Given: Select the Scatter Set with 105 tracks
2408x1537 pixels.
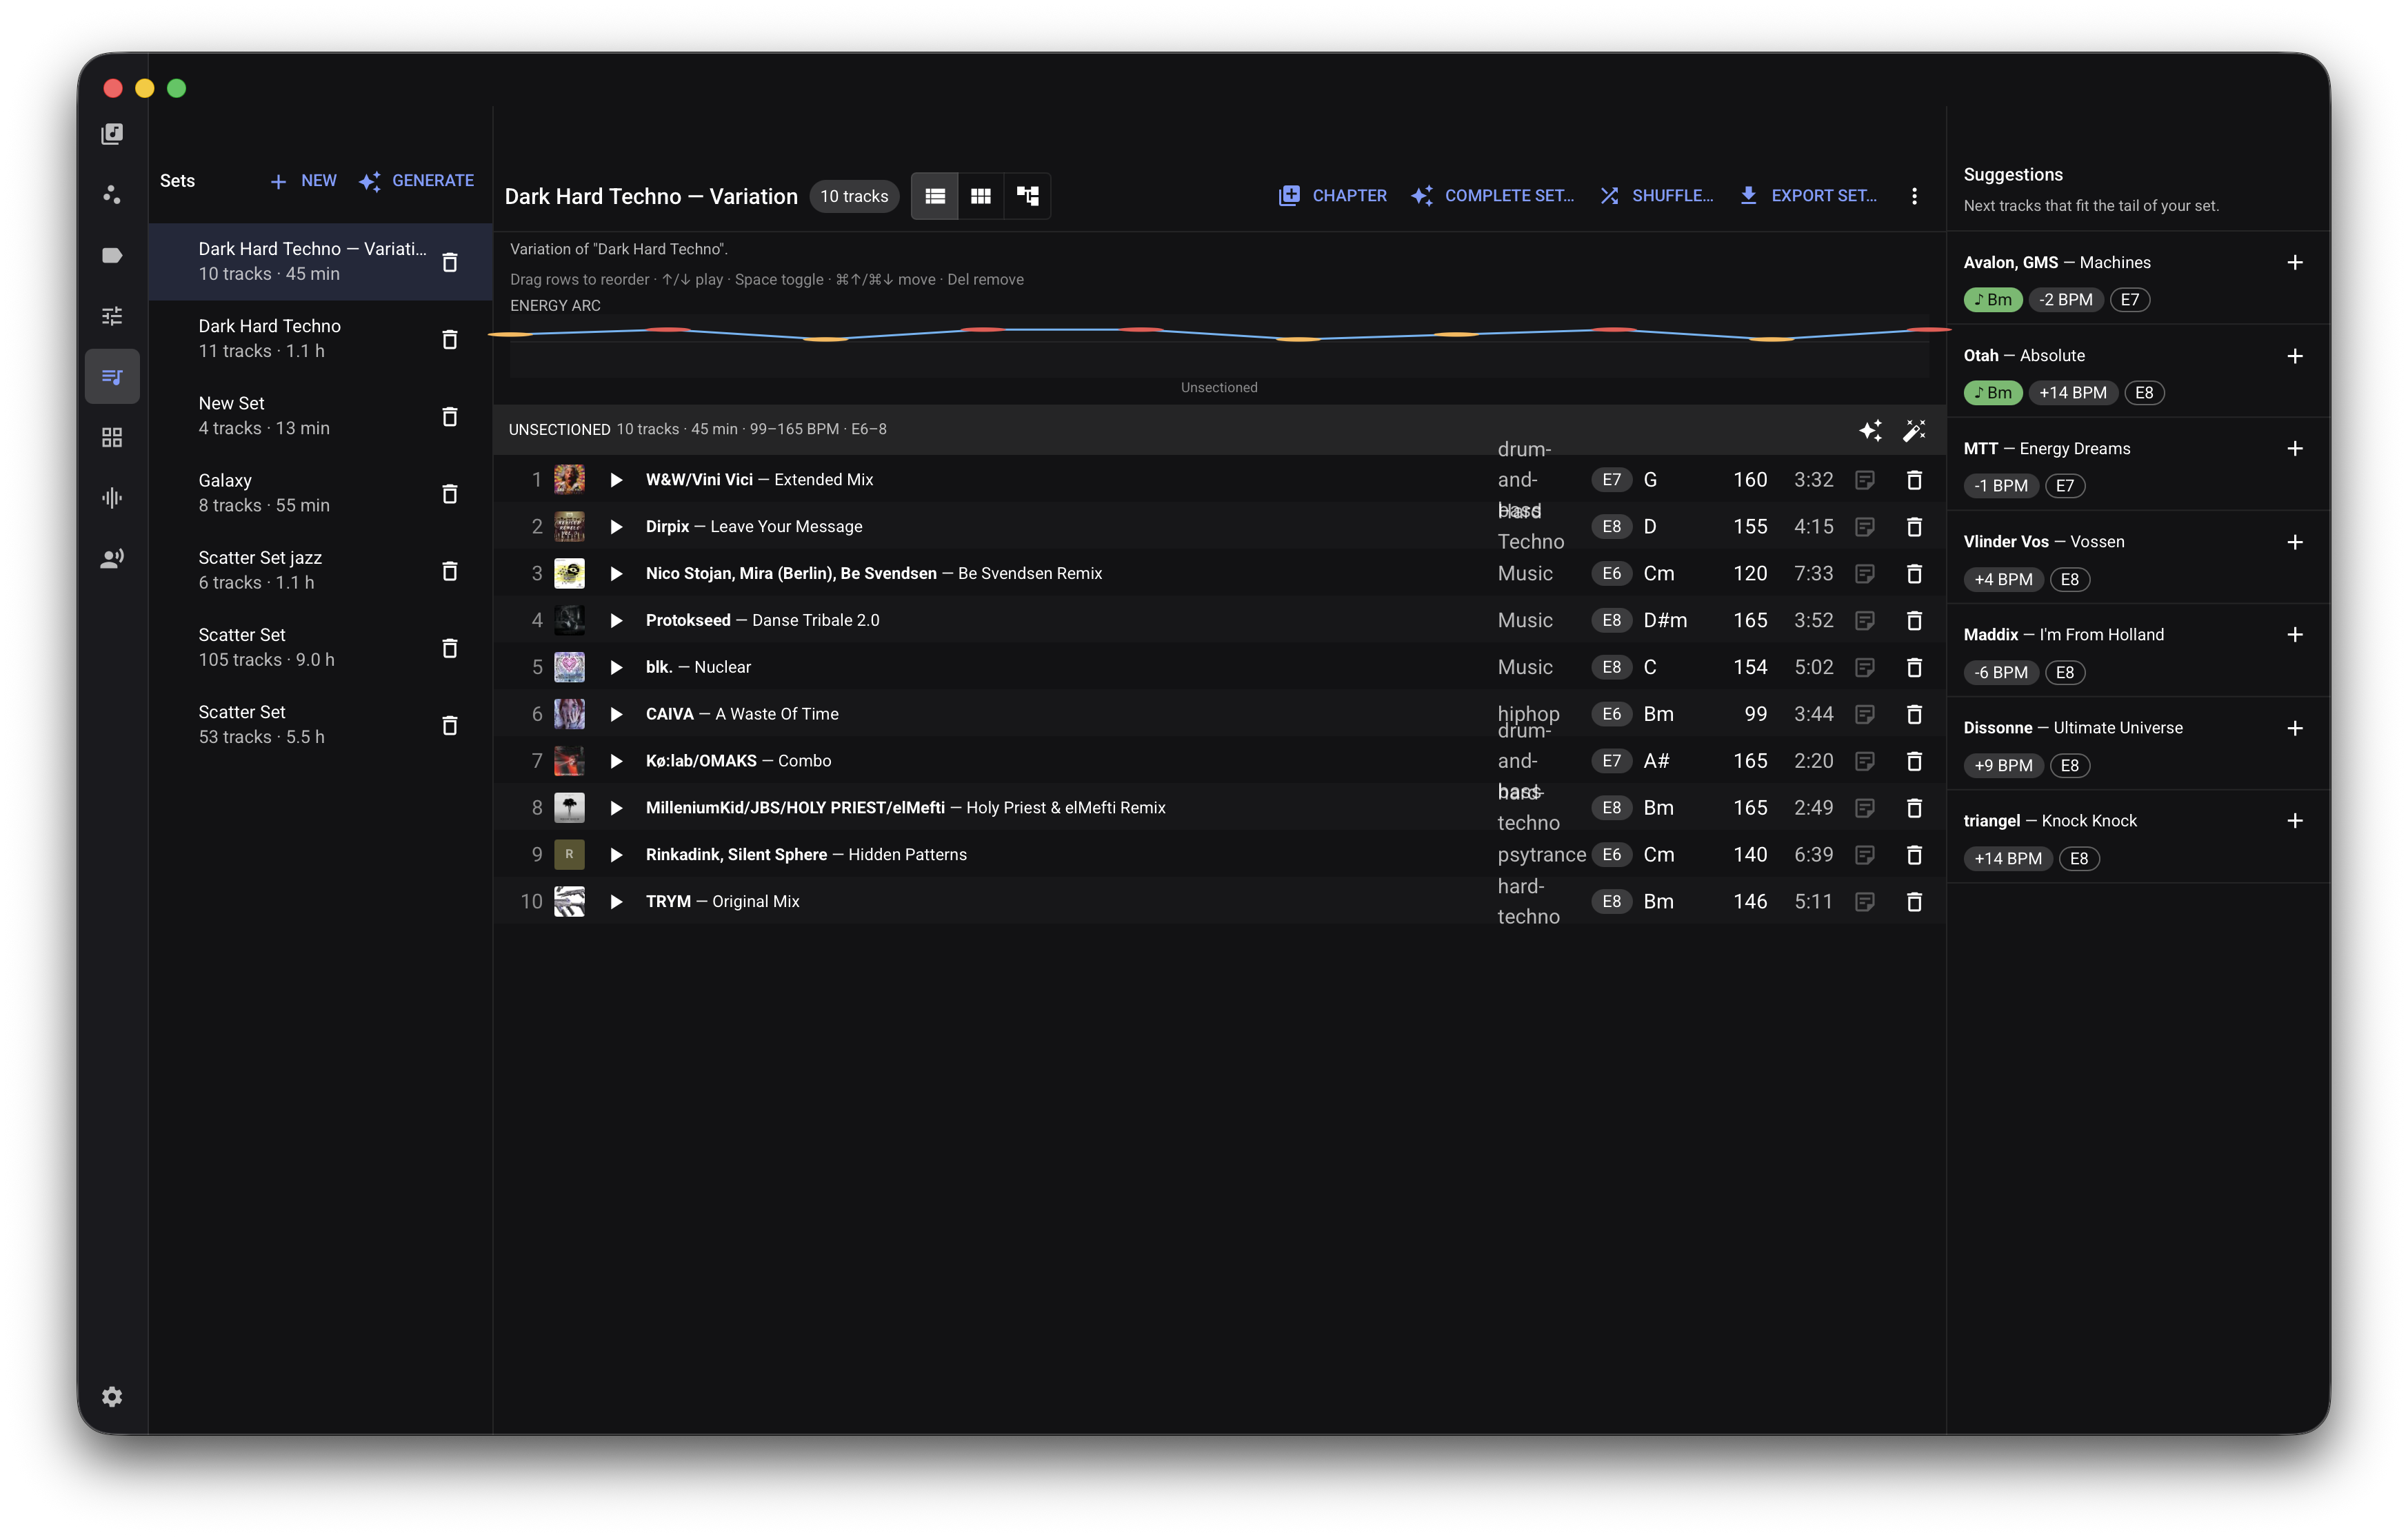Looking at the screenshot, I should [320, 648].
